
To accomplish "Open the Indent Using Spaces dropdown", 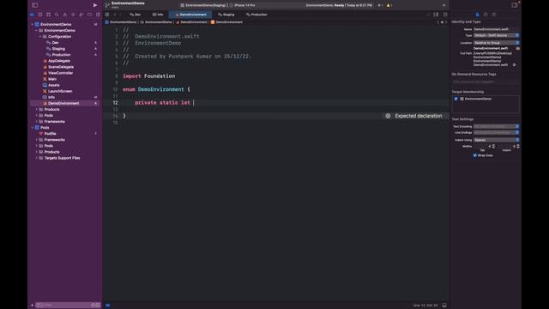I will [496, 140].
